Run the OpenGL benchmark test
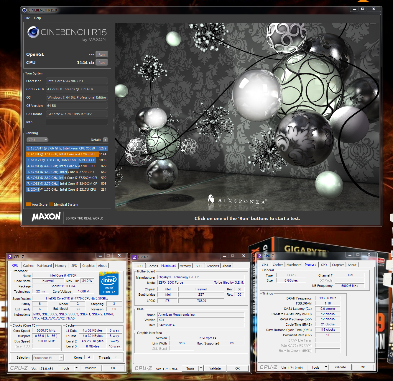Screen dimensions: 393x381 pyautogui.click(x=102, y=54)
